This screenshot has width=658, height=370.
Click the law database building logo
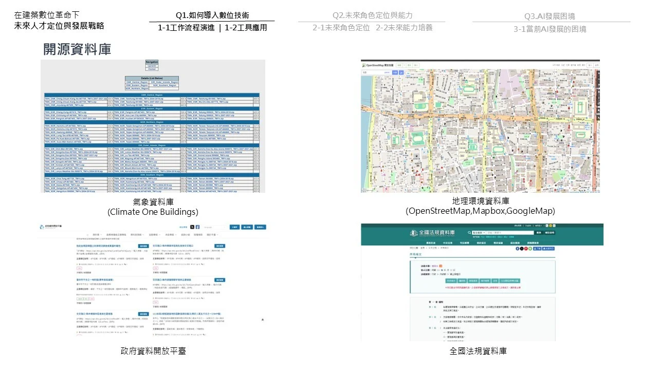413,233
